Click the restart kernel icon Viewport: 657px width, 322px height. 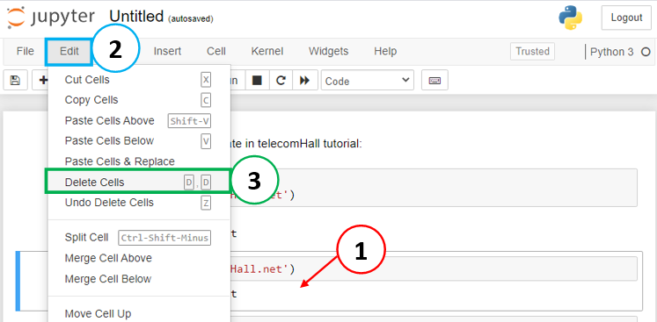tap(281, 81)
